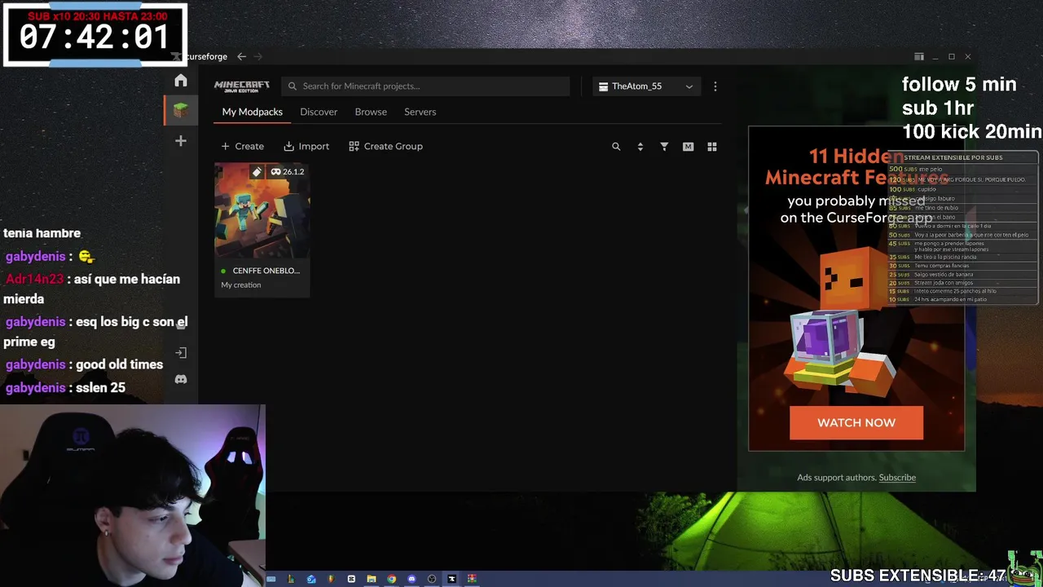Screen dimensions: 1043x587
Task: Open the CENFFE ONEBLO... modpack thumbnail
Action: point(262,210)
